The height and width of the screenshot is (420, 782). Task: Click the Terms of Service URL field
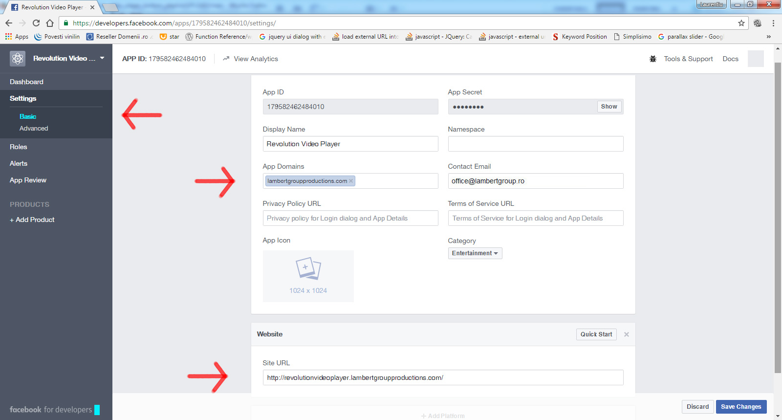[x=536, y=218]
